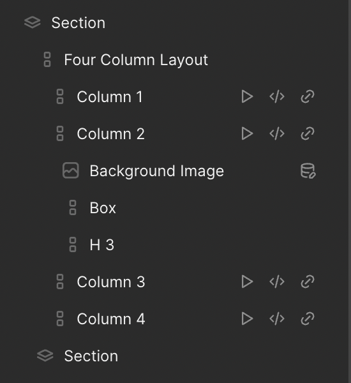Click the database edit icon on Background Image
Viewport: 351px width, 383px height.
(308, 170)
